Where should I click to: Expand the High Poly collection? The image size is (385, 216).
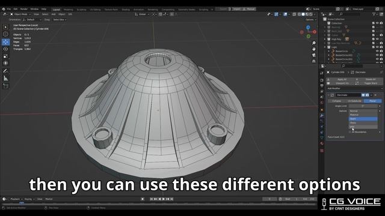coord(325,39)
